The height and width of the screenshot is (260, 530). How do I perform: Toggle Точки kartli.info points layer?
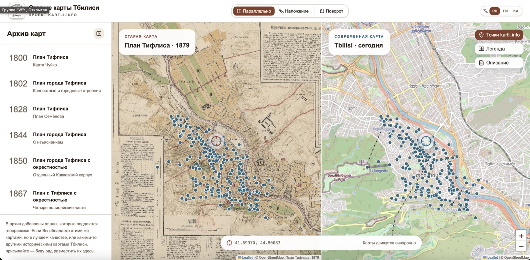point(499,35)
